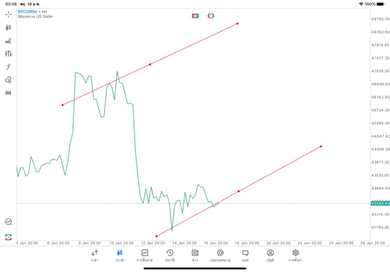This screenshot has height=272, width=390.
Task: Select the middle point of the upper red trendline
Action: pos(150,64)
